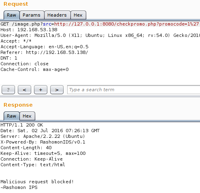Select Response Raw tab
Viewport: 200px width, 193px height.
(12, 116)
